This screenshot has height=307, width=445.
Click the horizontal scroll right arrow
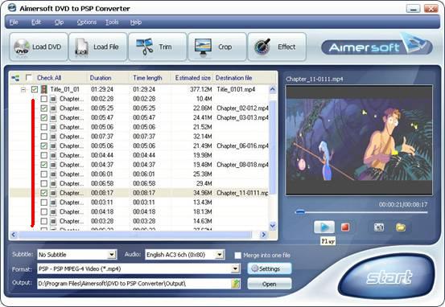264,235
